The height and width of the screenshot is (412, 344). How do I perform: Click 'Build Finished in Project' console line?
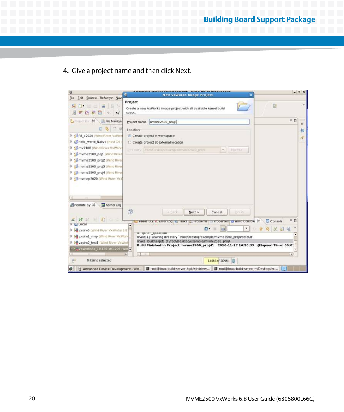tap(215, 245)
